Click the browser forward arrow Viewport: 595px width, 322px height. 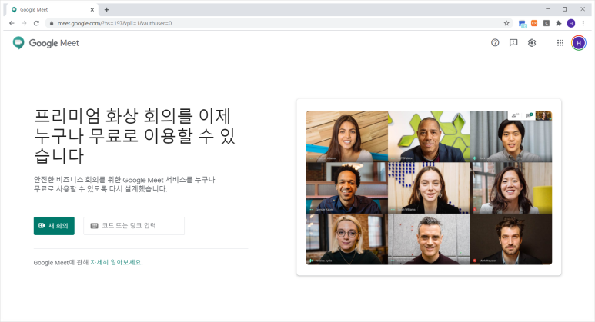[24, 23]
